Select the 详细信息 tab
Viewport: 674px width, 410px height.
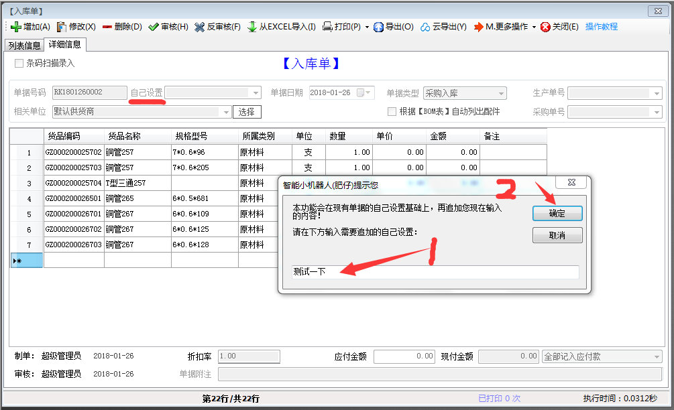click(65, 45)
